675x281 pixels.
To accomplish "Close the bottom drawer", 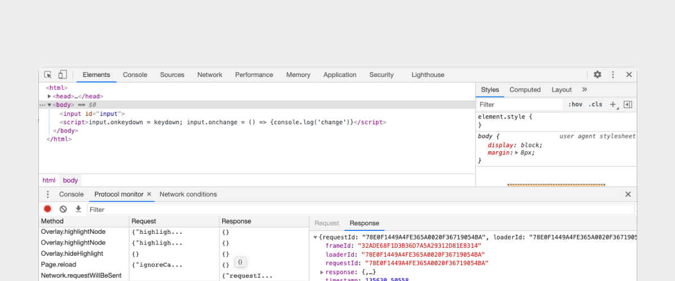I will (x=628, y=194).
